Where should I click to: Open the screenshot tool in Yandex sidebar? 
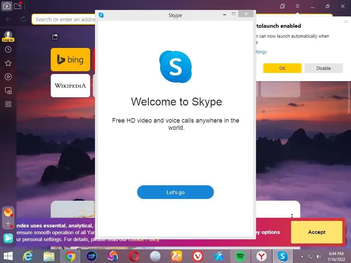(8, 90)
